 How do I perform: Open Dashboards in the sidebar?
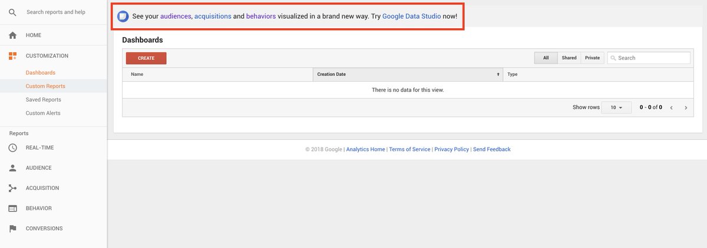(x=41, y=73)
